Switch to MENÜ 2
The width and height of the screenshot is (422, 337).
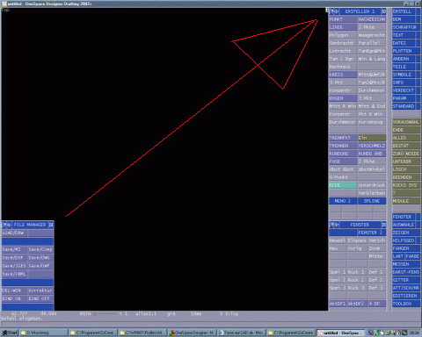[x=343, y=201]
